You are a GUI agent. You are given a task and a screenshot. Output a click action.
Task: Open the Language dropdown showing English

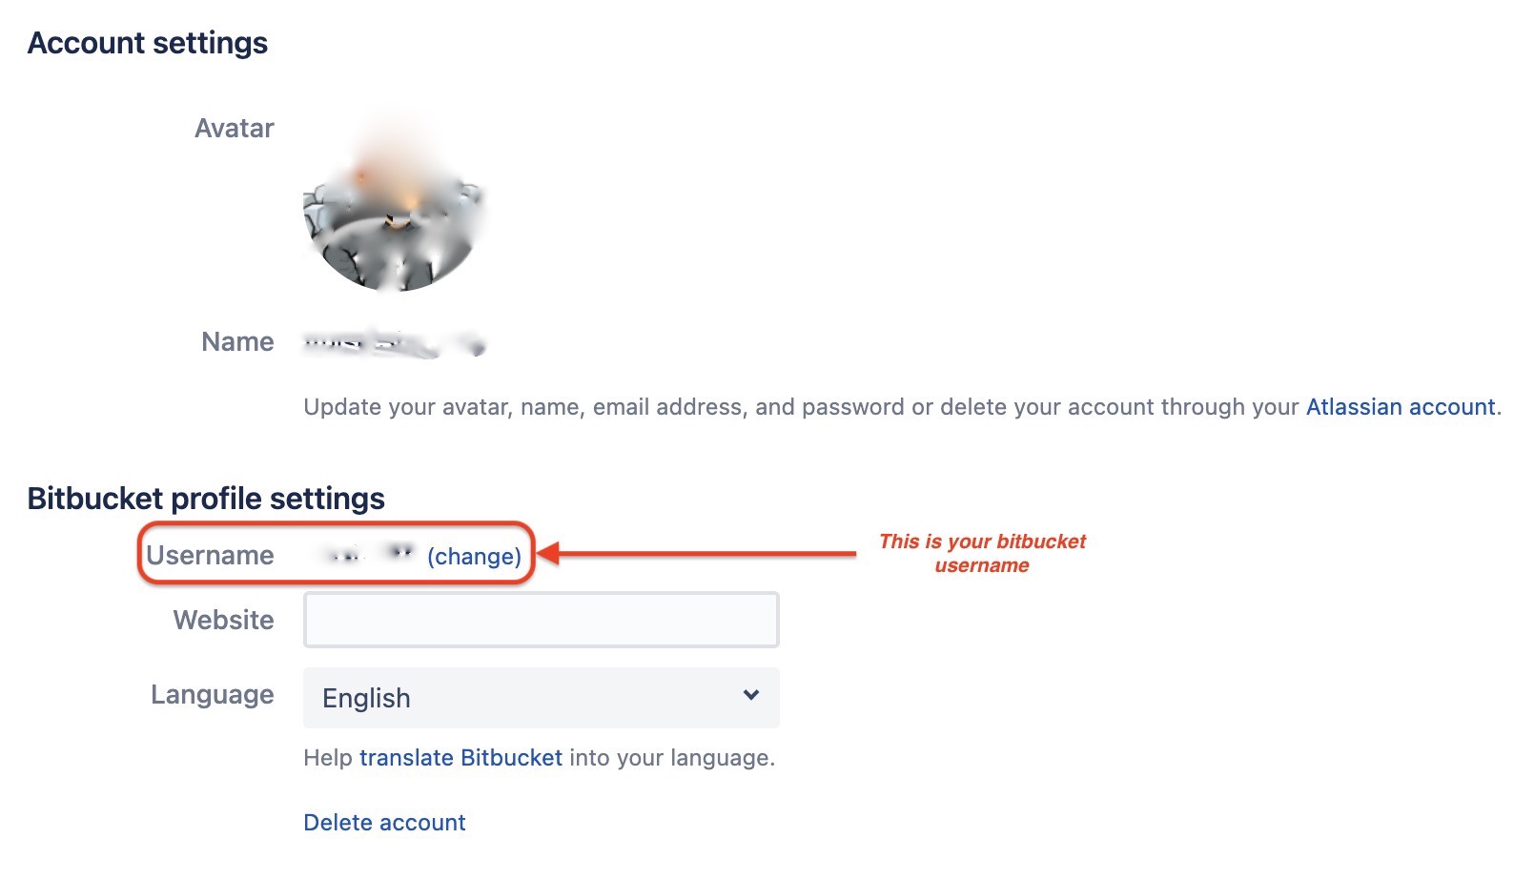pos(541,698)
